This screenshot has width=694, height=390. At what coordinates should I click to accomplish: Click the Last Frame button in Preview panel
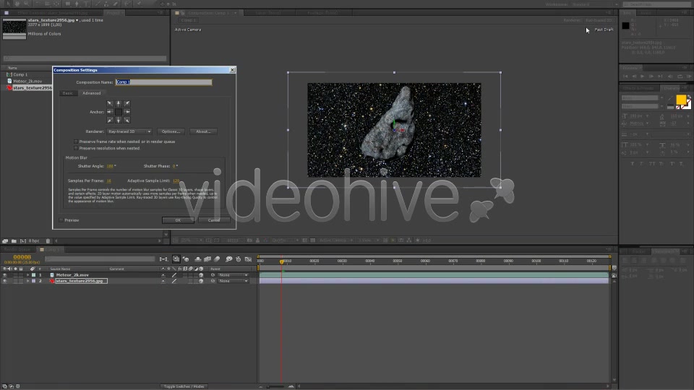[x=660, y=77]
